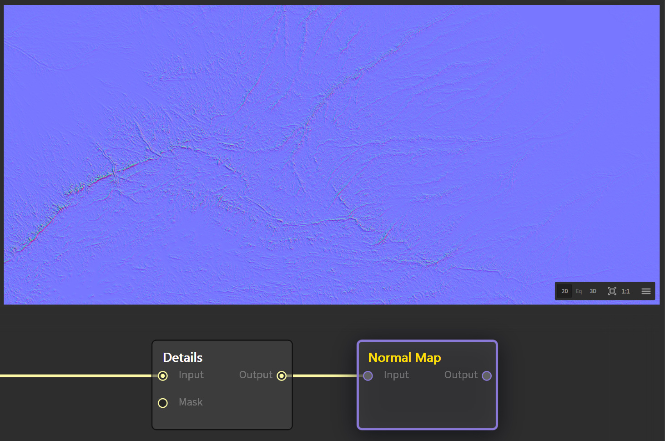665x441 pixels.
Task: Select the Normal Map node title
Action: click(x=404, y=358)
